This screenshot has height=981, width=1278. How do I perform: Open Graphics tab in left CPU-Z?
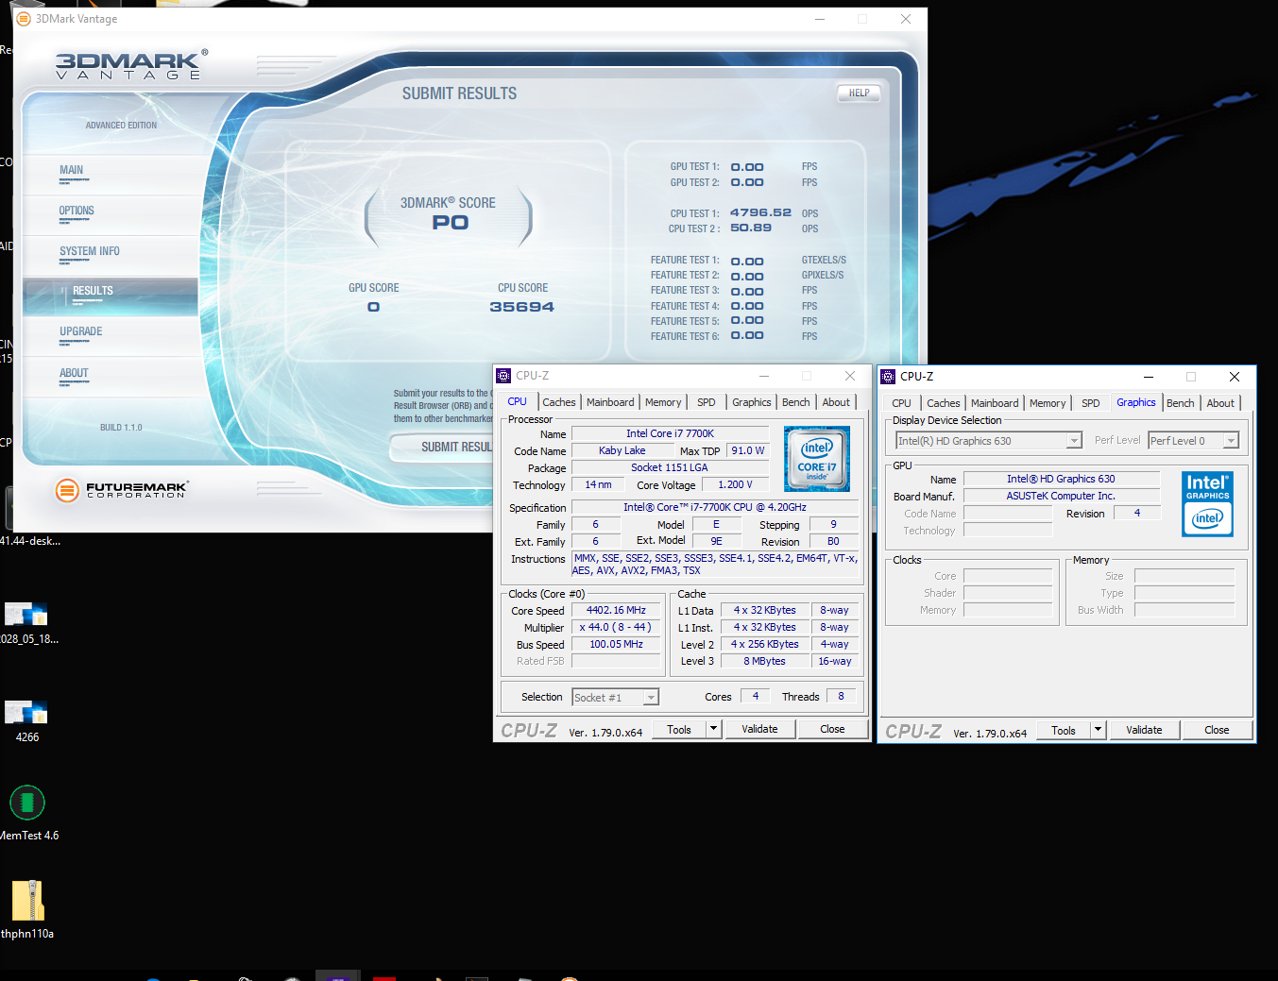click(x=752, y=402)
